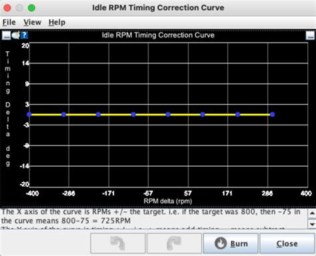
Task: Open the File menu
Action: click(9, 22)
